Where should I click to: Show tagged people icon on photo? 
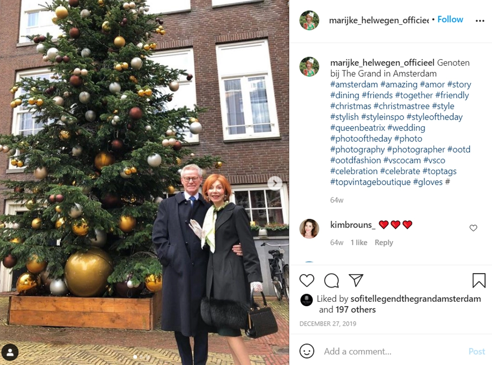click(10, 352)
